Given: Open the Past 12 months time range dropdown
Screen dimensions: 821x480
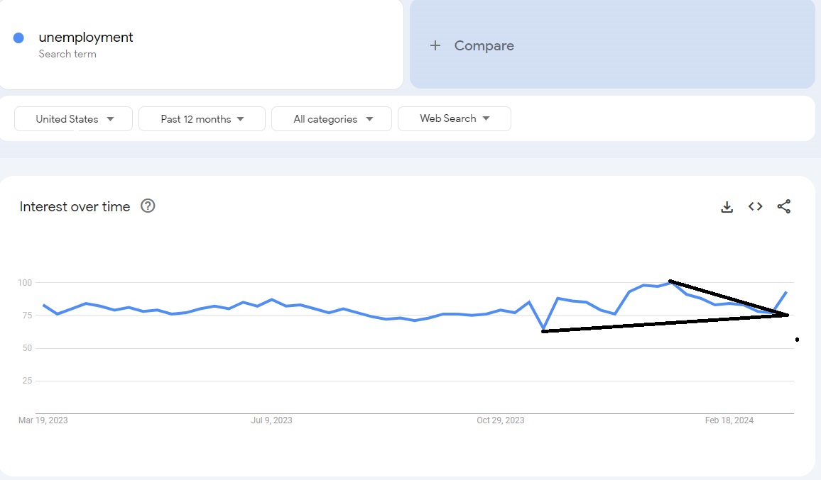Looking at the screenshot, I should coord(202,118).
